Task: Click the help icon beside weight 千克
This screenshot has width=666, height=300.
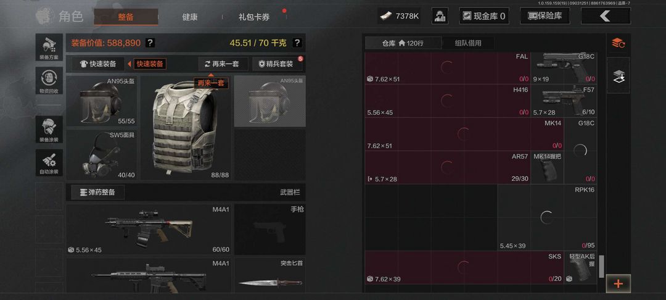Action: point(297,43)
